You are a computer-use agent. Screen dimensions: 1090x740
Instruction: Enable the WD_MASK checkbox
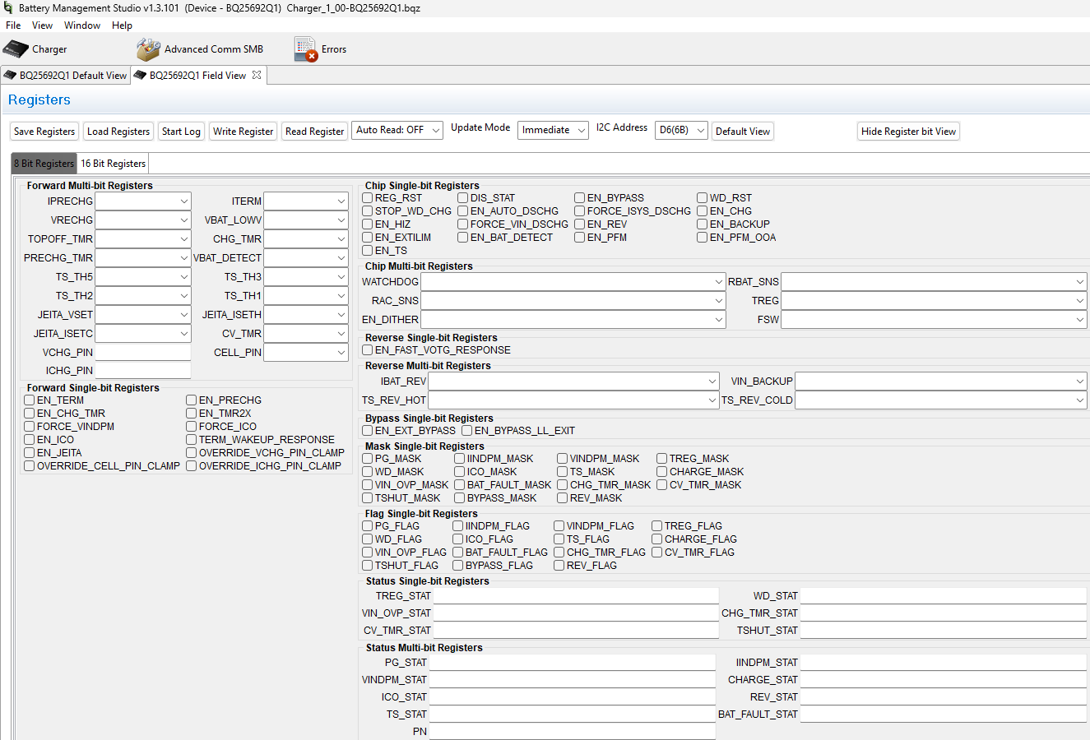367,471
